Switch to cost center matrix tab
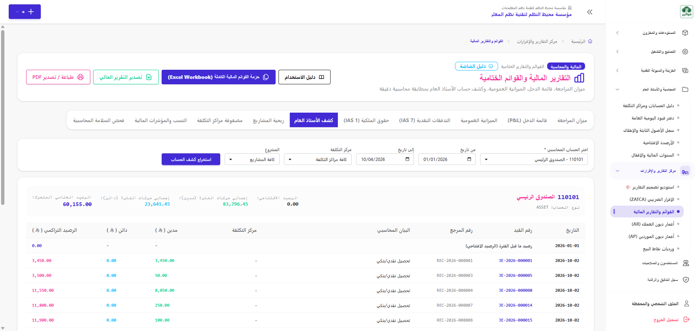The width and height of the screenshot is (699, 331). pos(220,120)
